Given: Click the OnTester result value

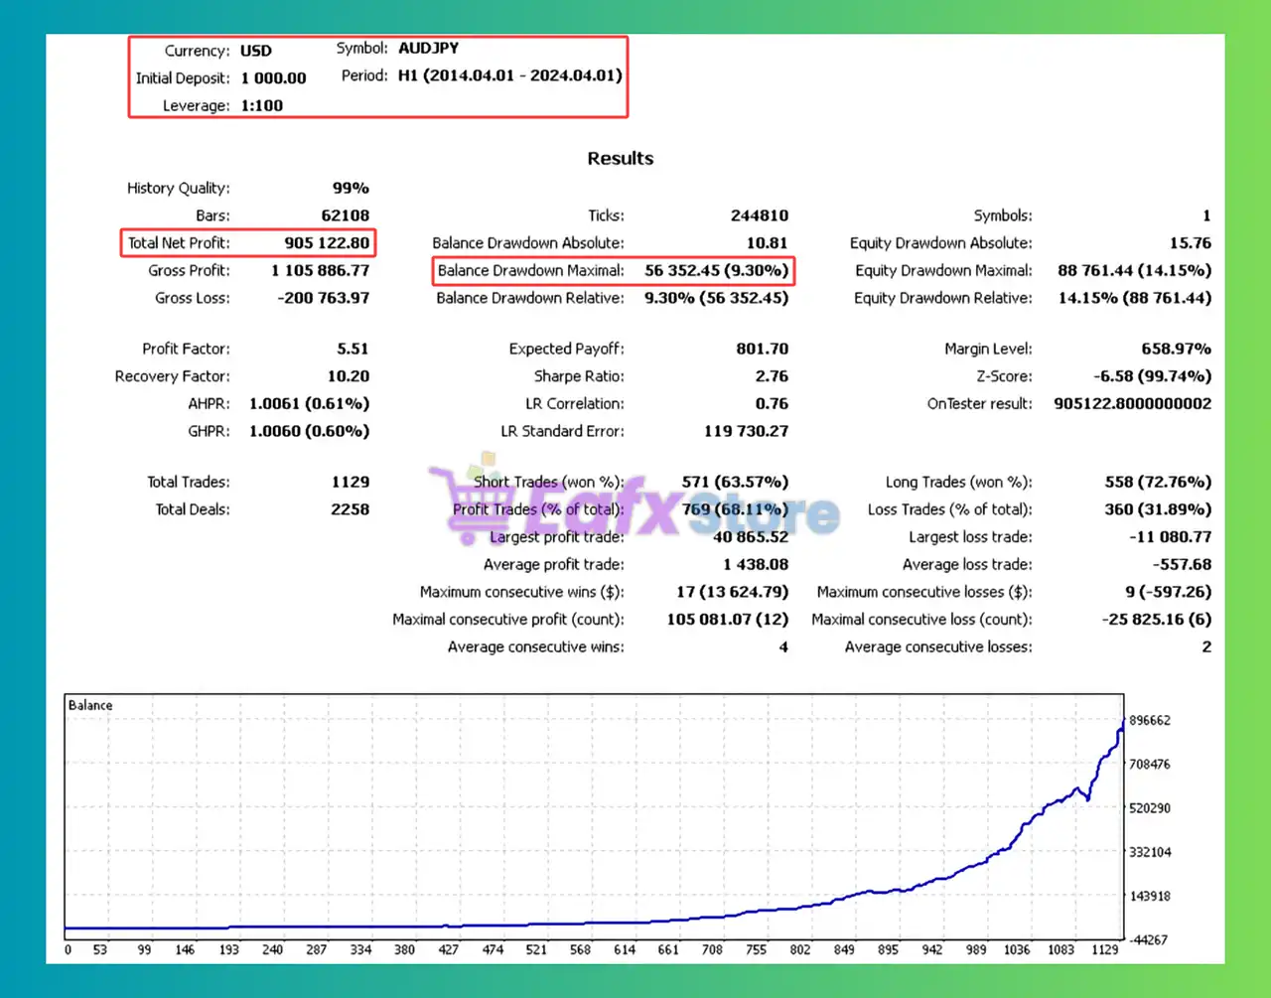Looking at the screenshot, I should tap(1132, 404).
